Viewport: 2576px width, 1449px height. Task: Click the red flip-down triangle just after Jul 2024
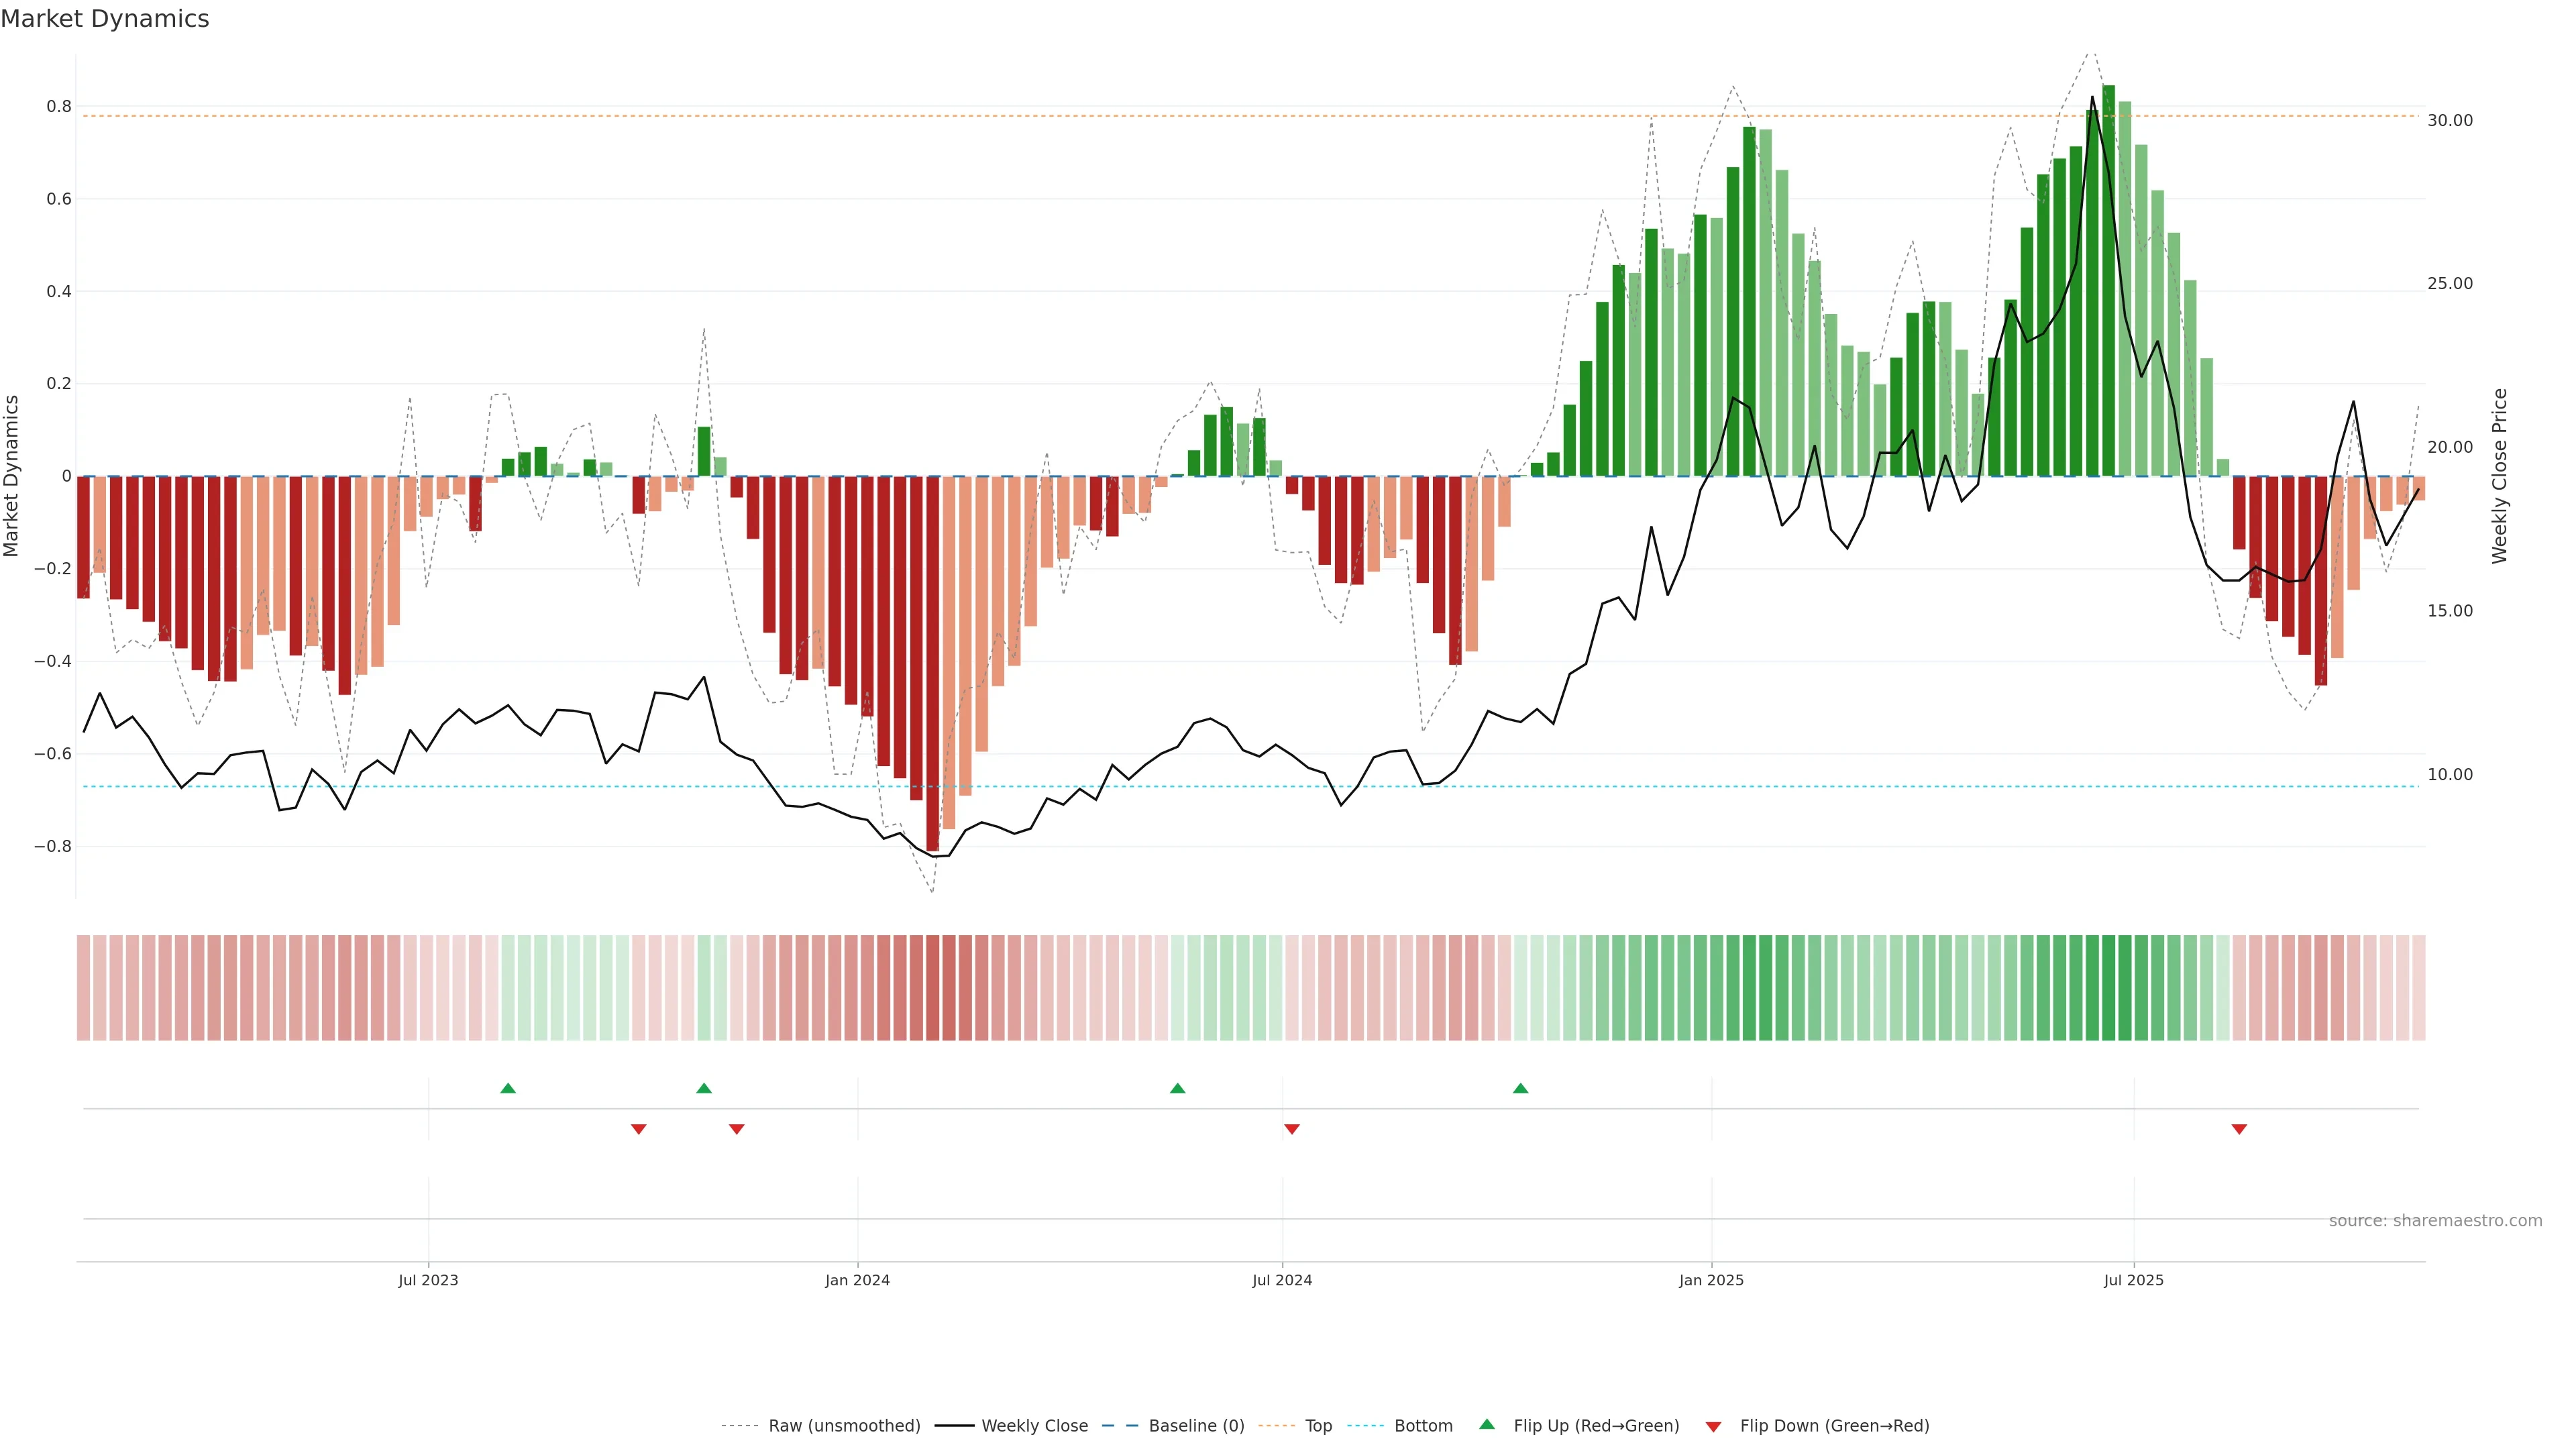point(1291,1129)
